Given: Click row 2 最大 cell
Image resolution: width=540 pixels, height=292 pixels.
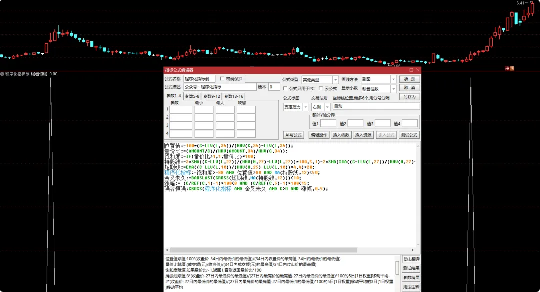Looking at the screenshot, I should pyautogui.click(x=225, y=118).
